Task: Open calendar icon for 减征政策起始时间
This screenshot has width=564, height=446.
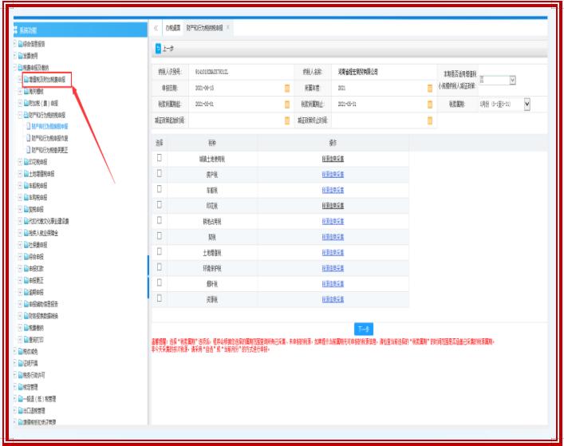Action: 287,120
